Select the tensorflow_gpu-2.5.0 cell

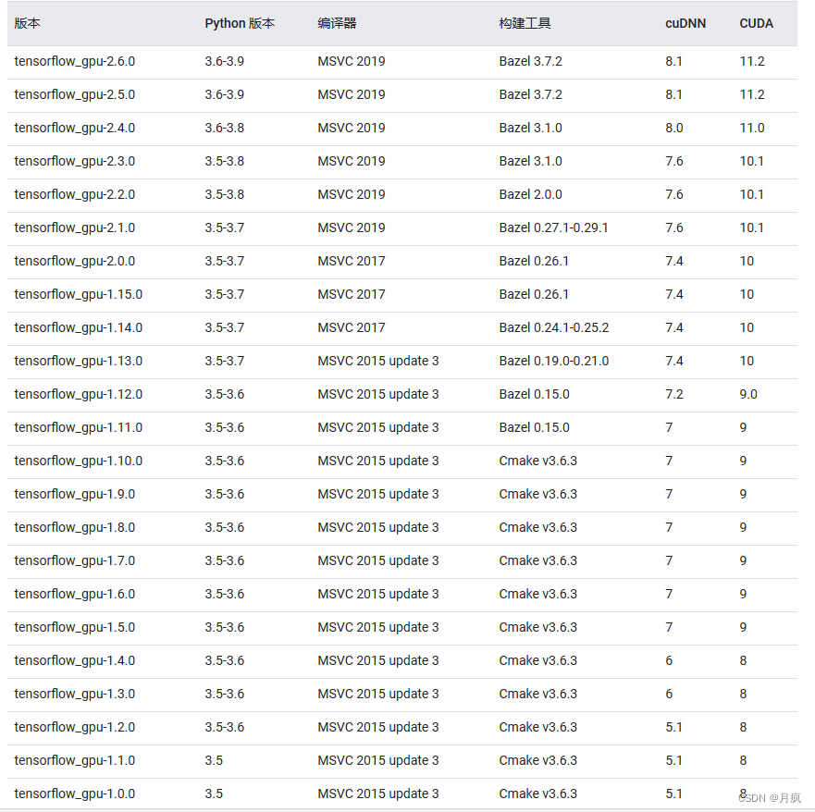pyautogui.click(x=74, y=94)
